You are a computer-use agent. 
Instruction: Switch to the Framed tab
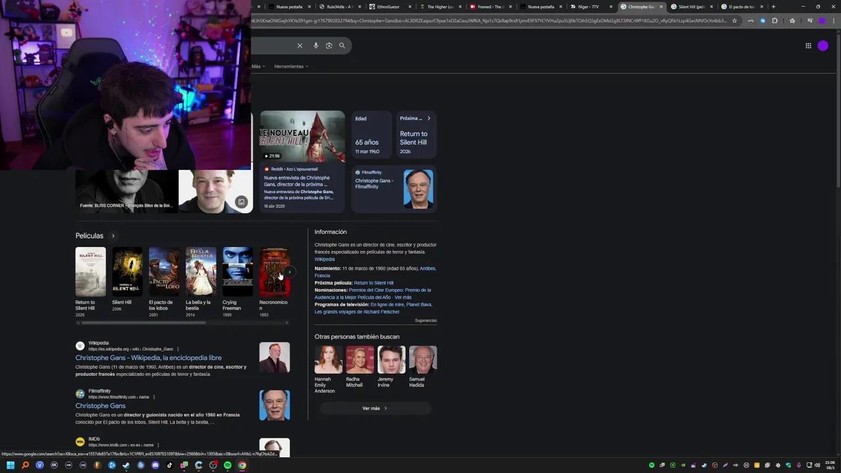489,7
